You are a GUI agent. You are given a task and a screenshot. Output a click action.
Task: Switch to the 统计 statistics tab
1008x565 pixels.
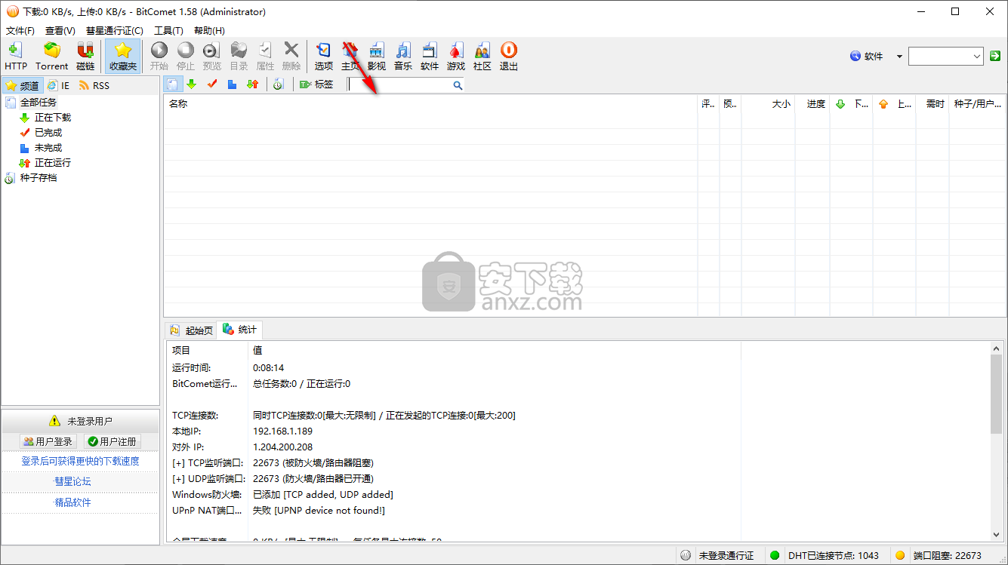(x=239, y=330)
